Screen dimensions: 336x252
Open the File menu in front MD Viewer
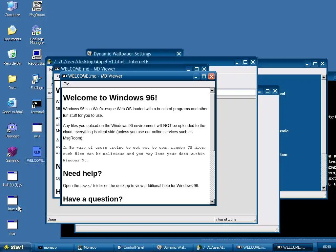coord(66,84)
